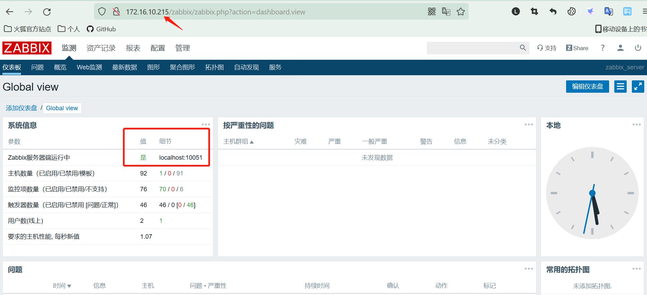Open the QR code icon in address bar

pos(432,12)
